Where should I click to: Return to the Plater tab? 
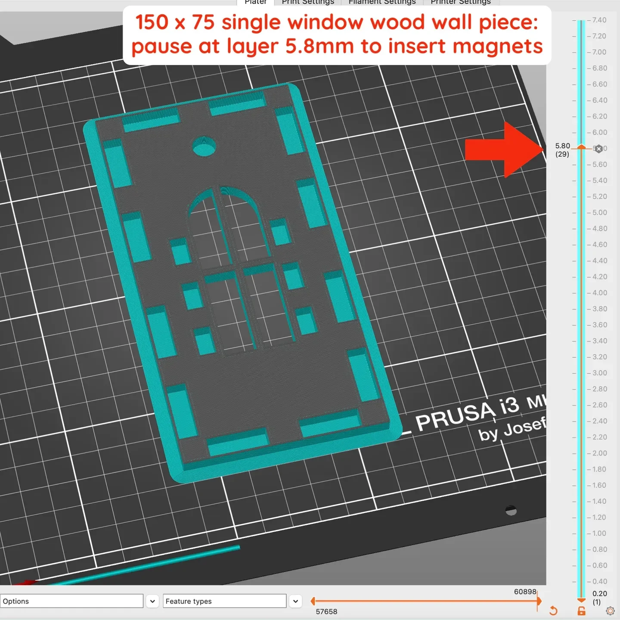pyautogui.click(x=256, y=2)
